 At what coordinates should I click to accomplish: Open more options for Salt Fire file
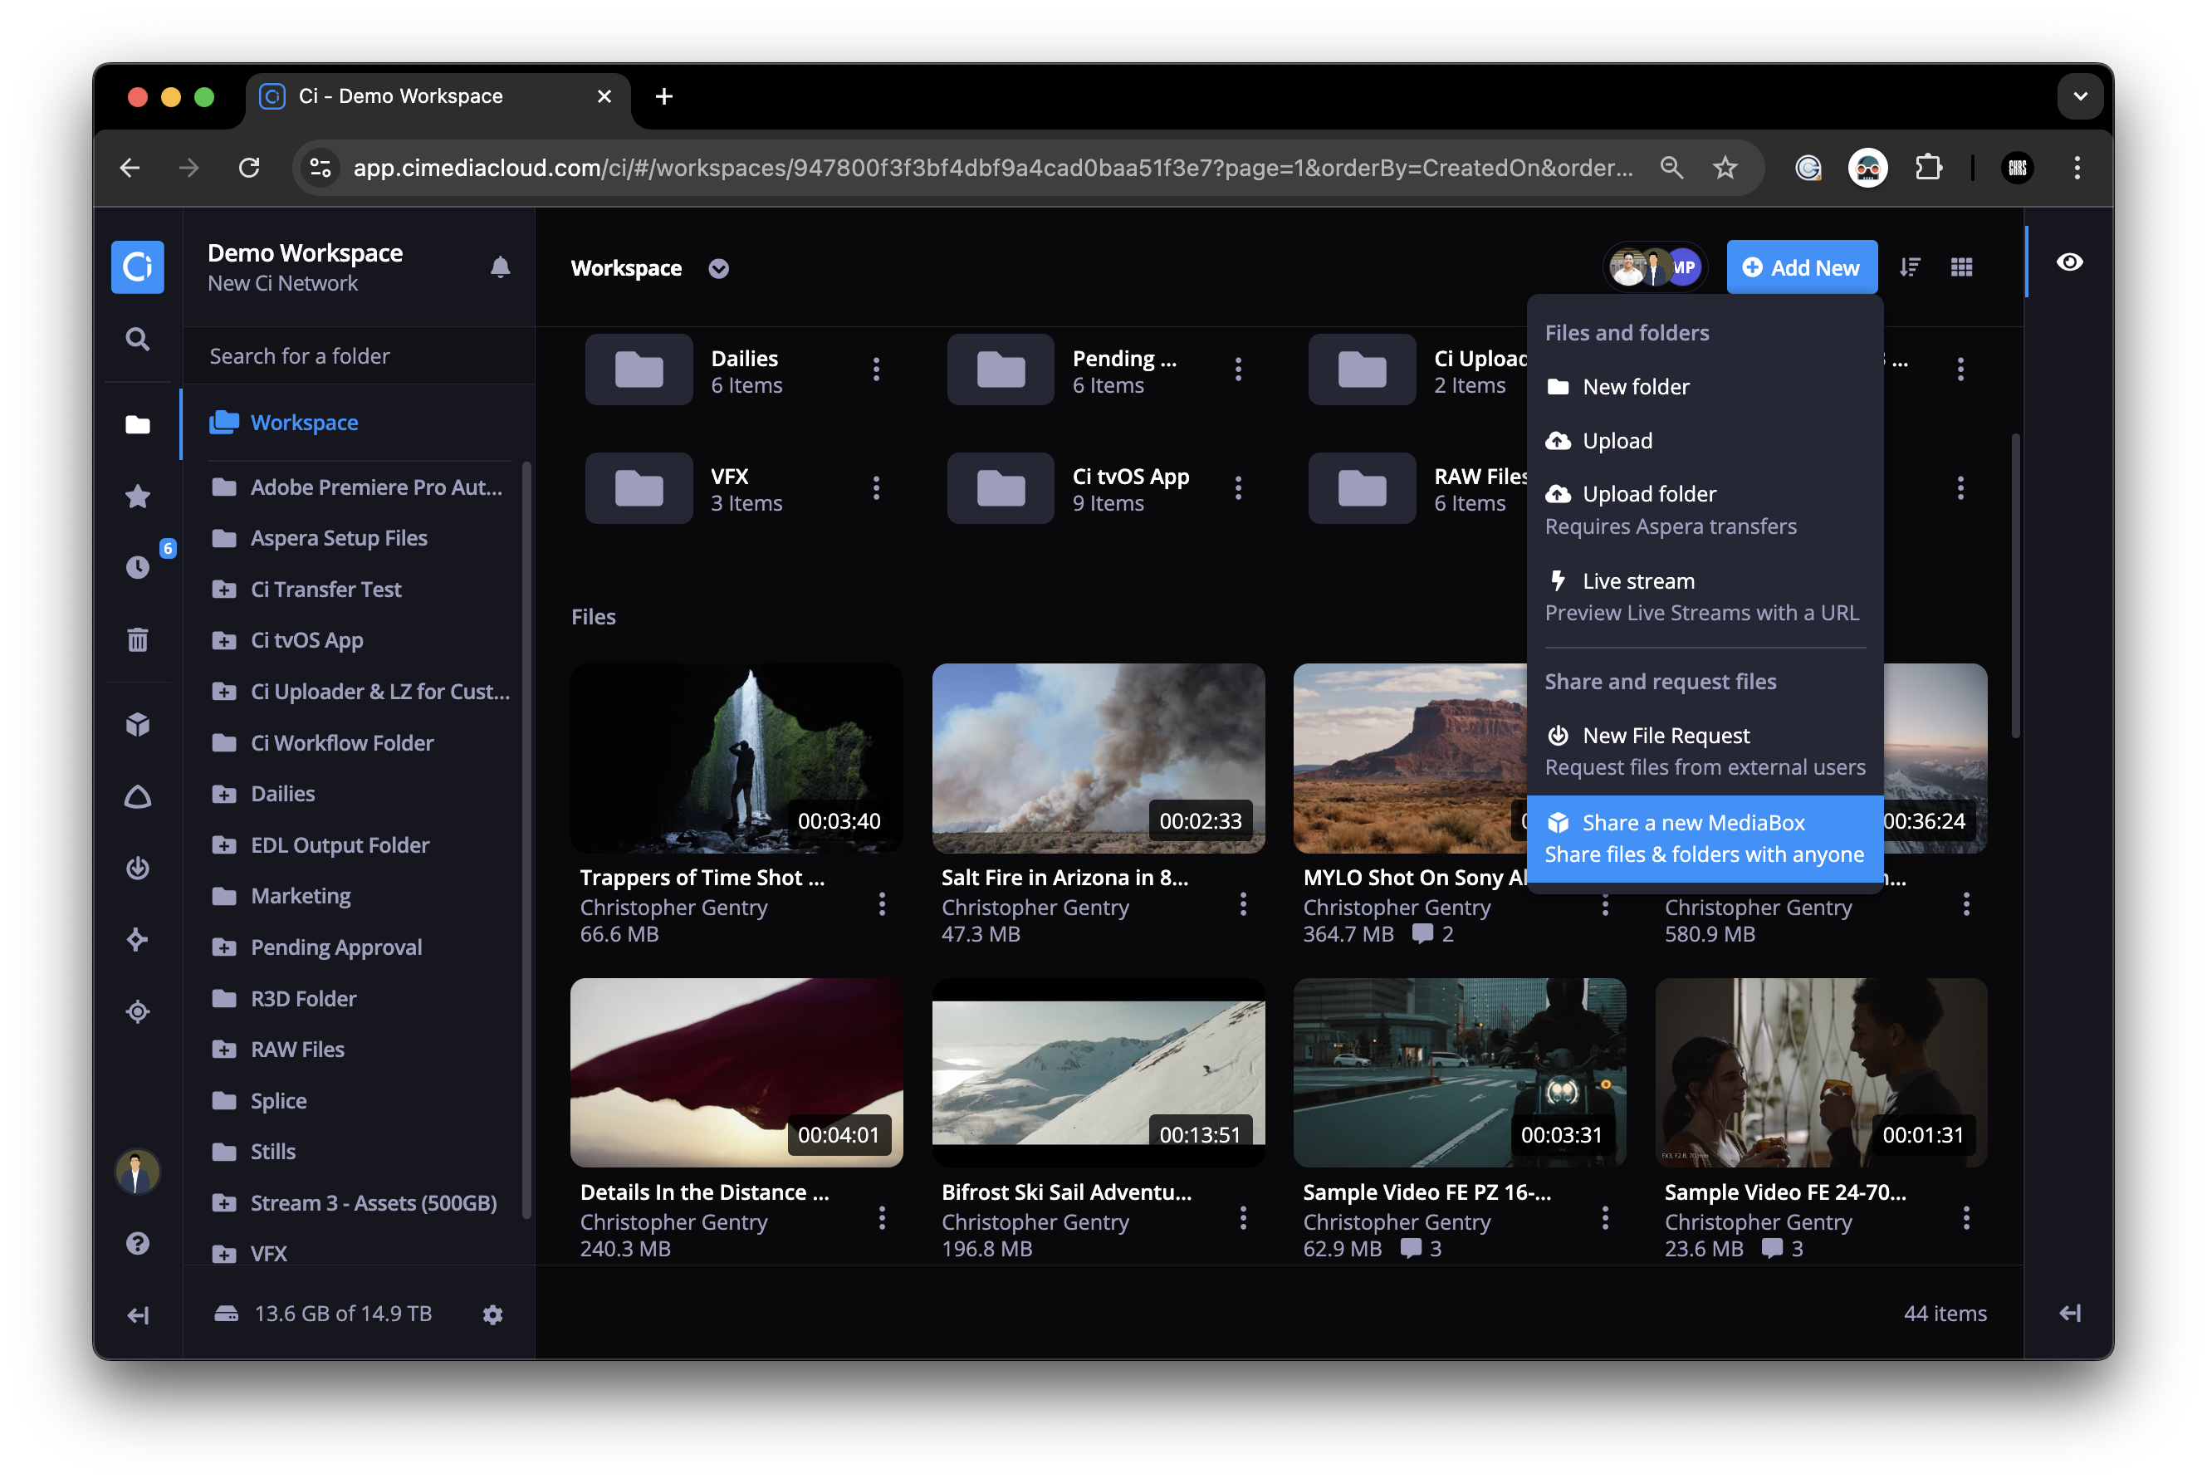point(1242,904)
